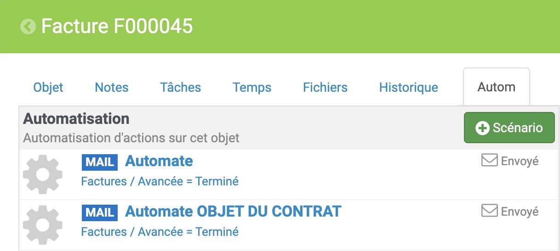Show the Historique tab
The width and height of the screenshot is (560, 251).
(409, 87)
